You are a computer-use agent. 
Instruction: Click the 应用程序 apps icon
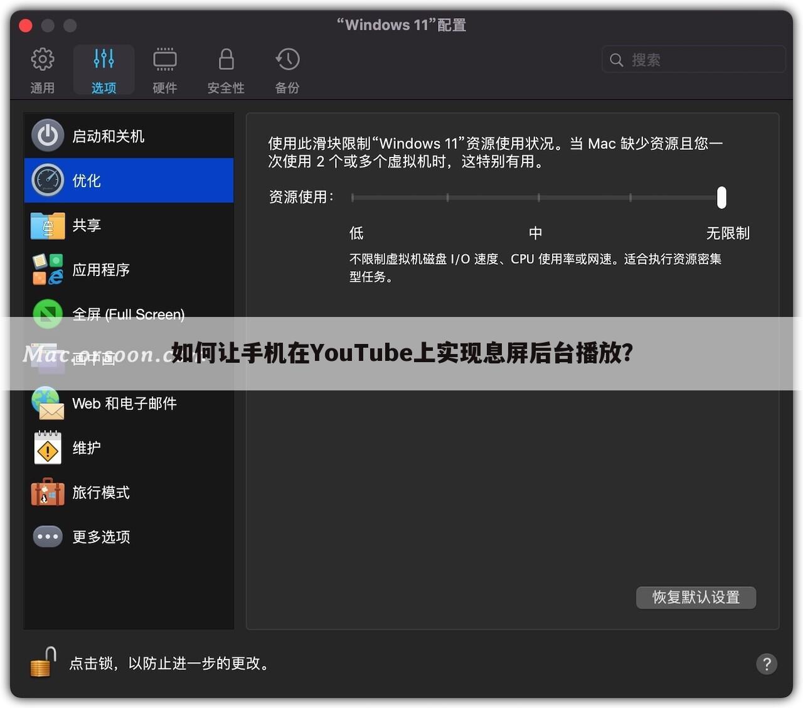[48, 269]
